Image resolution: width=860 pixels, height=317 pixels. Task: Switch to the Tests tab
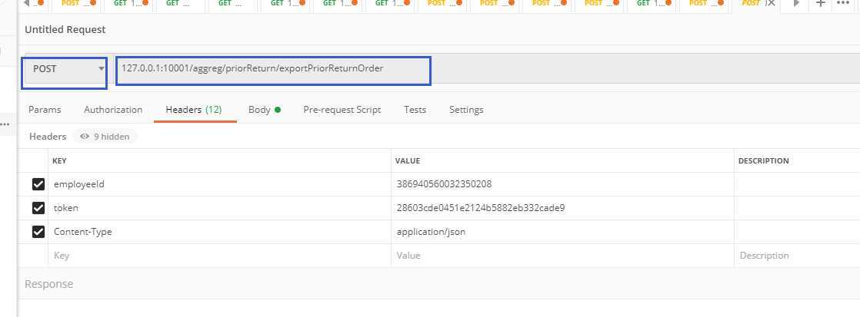tap(415, 110)
